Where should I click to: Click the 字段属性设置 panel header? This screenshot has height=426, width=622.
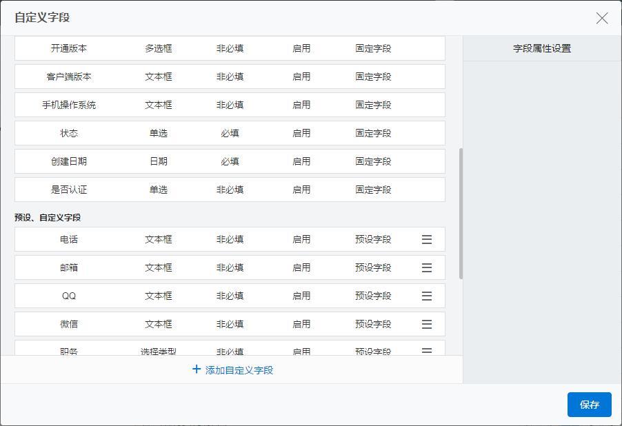pyautogui.click(x=542, y=48)
